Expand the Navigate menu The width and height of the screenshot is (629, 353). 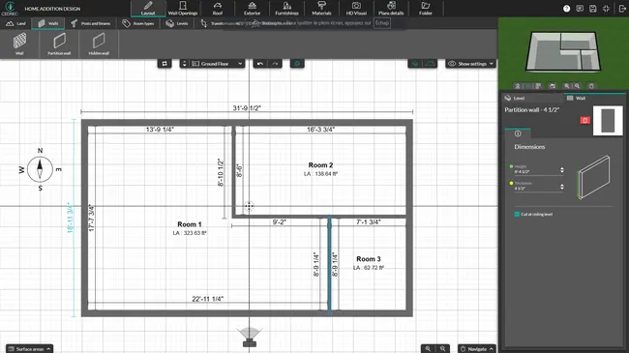tap(476, 348)
